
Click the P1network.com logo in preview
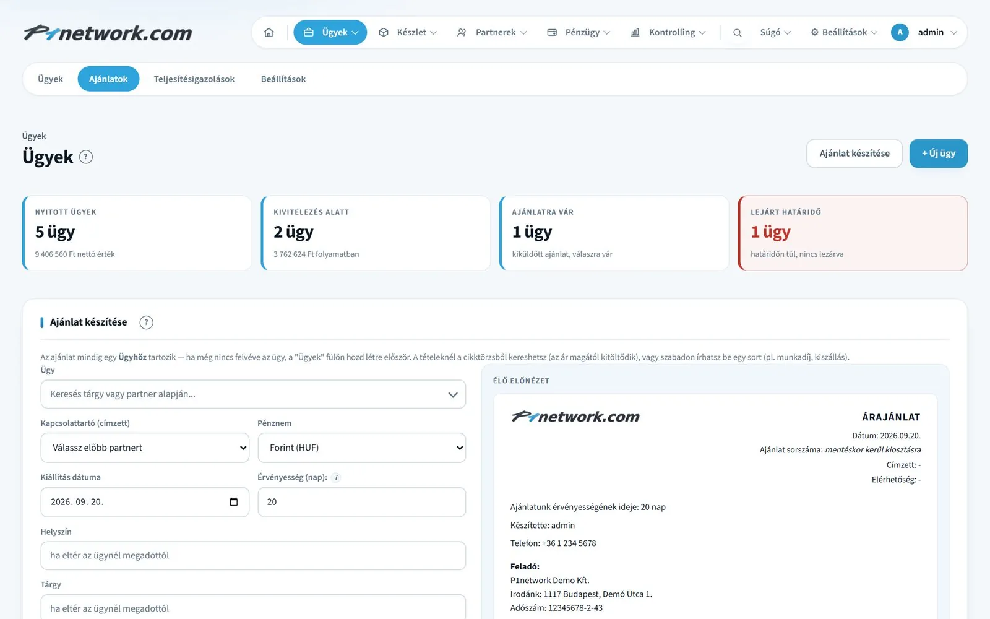[x=575, y=417]
